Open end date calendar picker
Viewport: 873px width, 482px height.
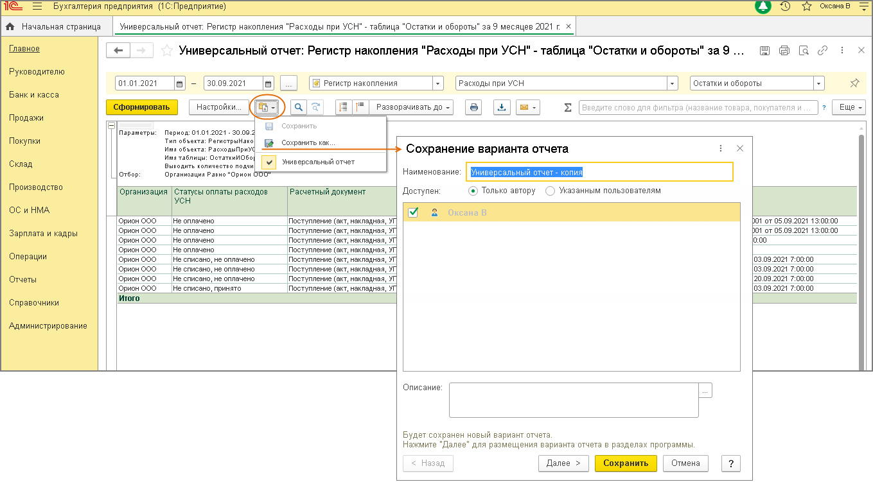pyautogui.click(x=269, y=83)
